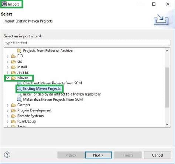Select the Install label

click(22, 67)
